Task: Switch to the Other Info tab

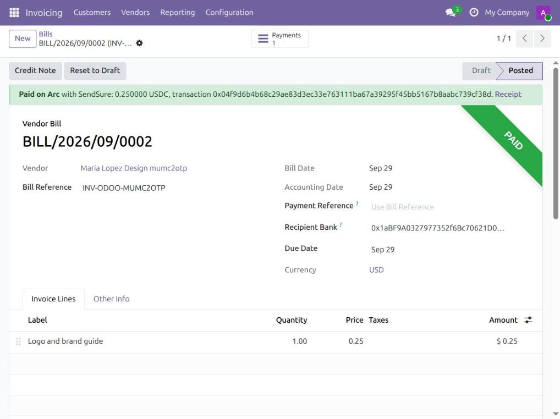Action: point(112,299)
